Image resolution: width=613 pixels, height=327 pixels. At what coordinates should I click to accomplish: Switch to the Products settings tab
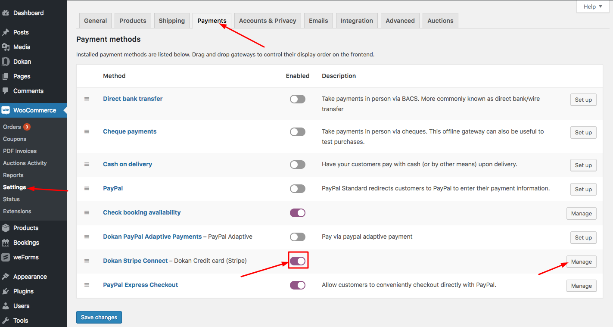(x=133, y=21)
